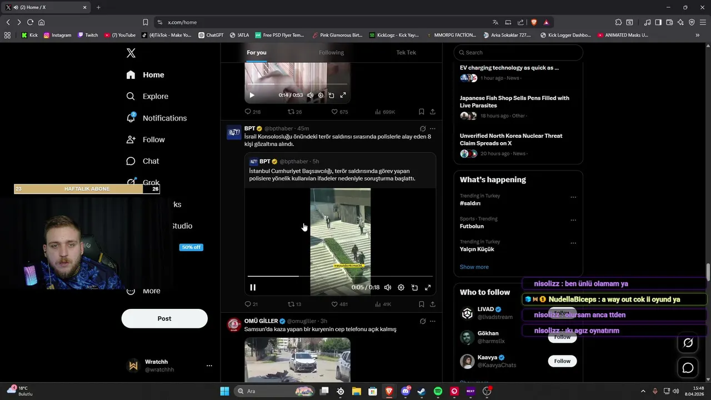Click the Post button
The width and height of the screenshot is (711, 400).
[164, 318]
